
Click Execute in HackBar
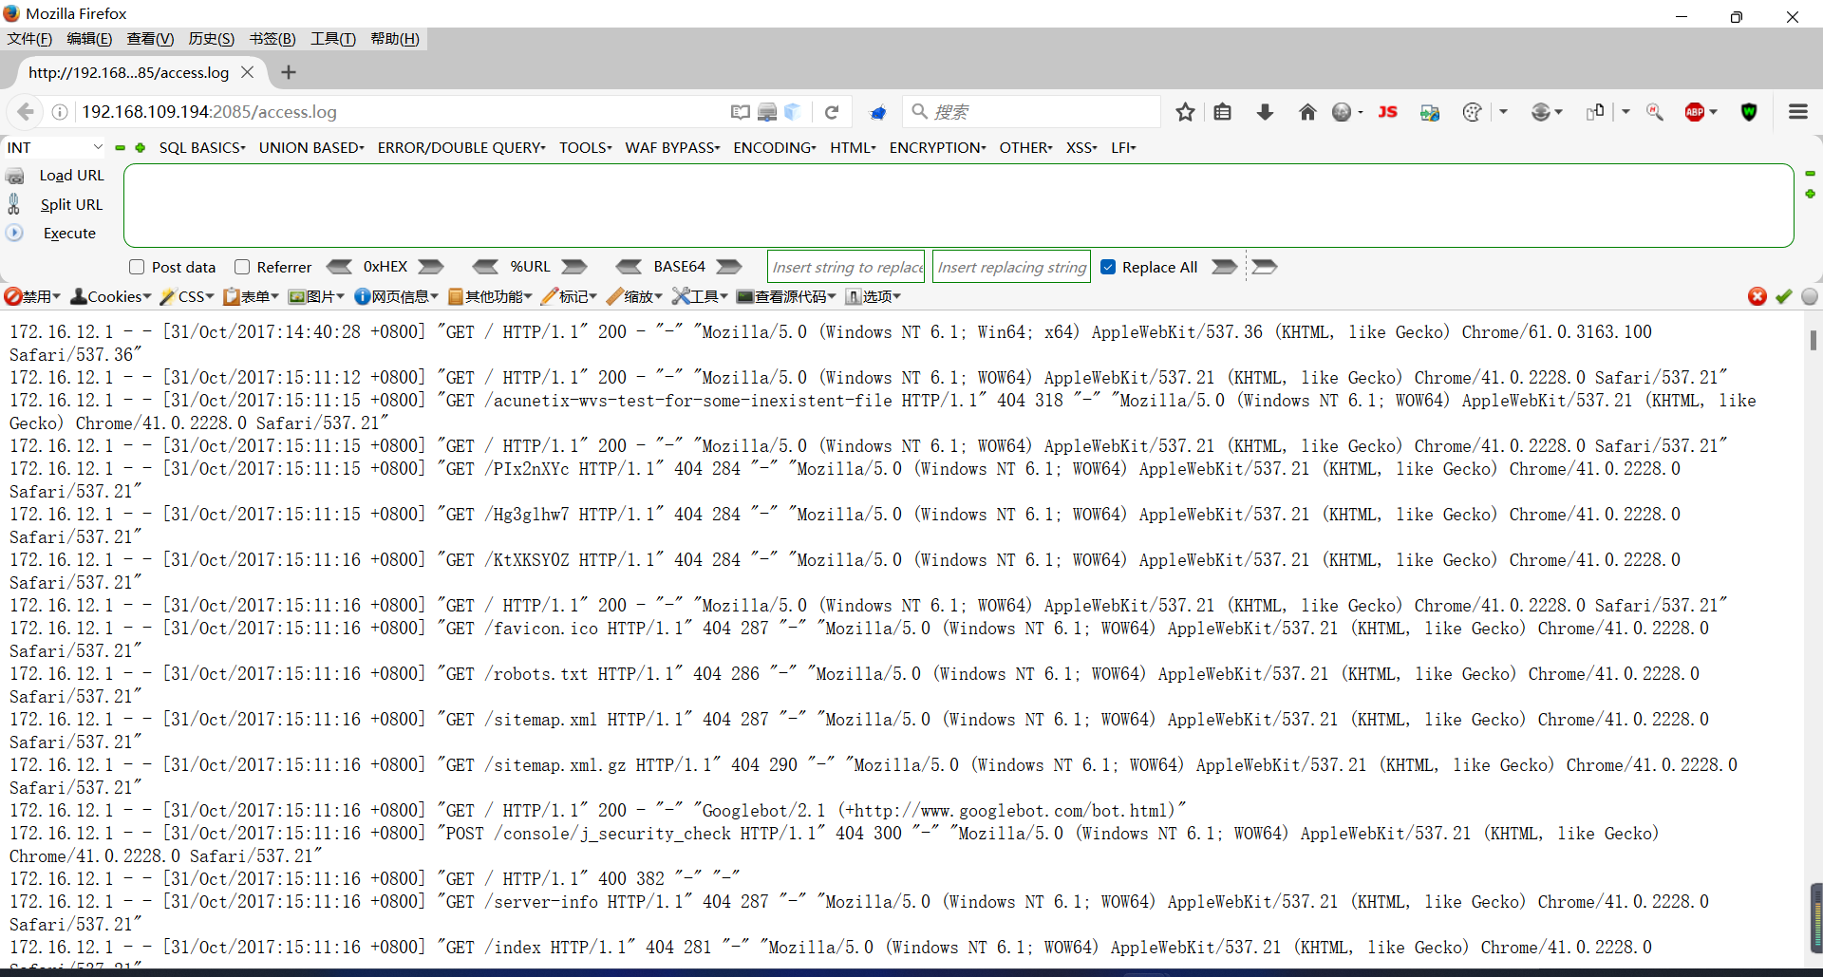coord(68,233)
